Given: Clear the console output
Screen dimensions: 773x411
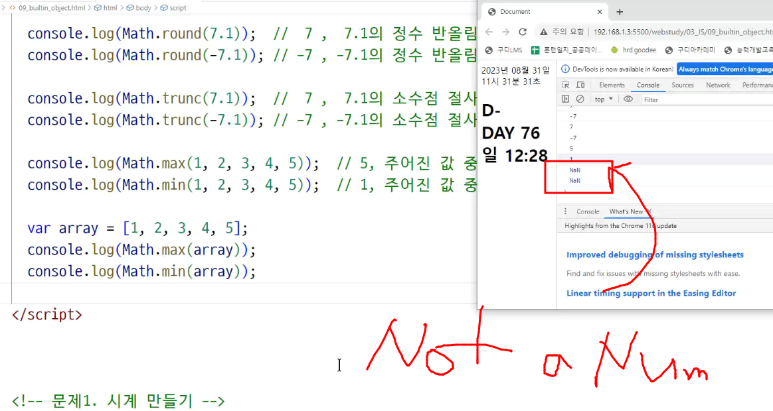Looking at the screenshot, I should [580, 99].
